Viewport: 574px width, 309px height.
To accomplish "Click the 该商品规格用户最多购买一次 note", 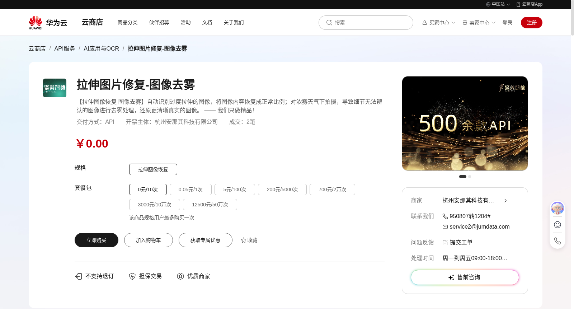I will 162,218.
